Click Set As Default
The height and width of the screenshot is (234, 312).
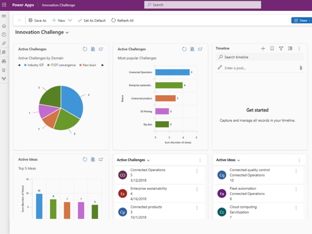92,20
